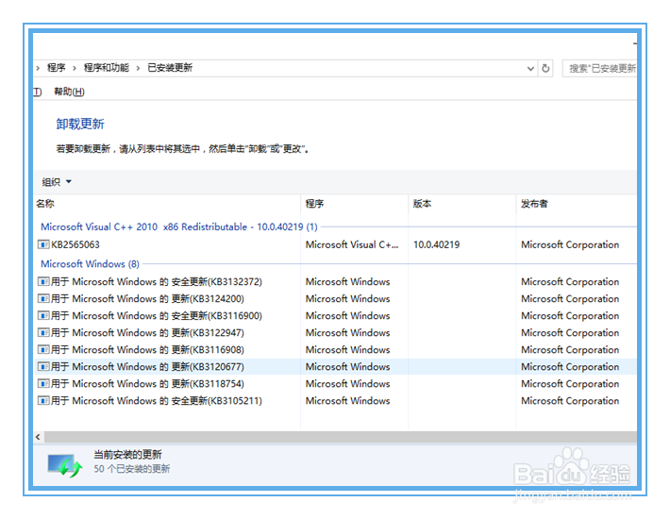Image resolution: width=670 pixels, height=519 pixels.
Task: Click the 卸载更新 heading
Action: [x=80, y=125]
